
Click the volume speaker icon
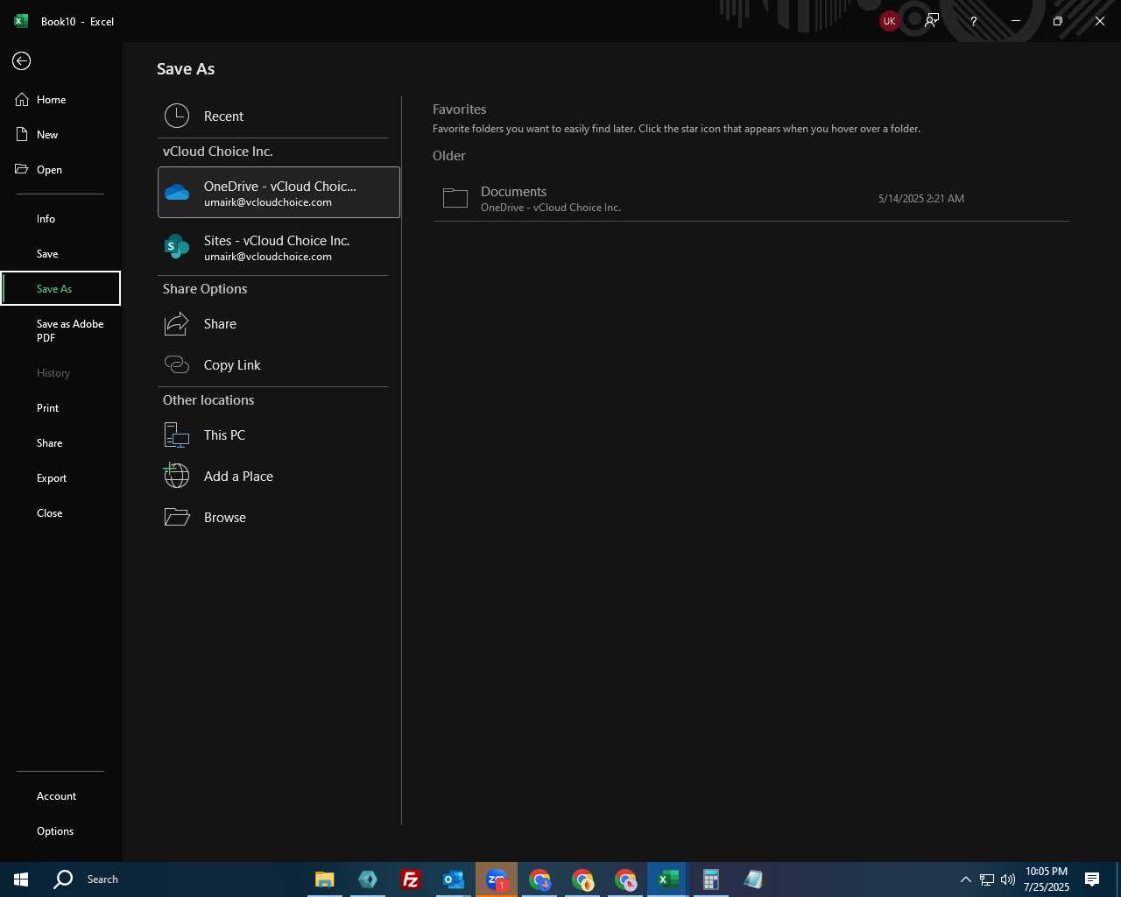[x=1008, y=879]
